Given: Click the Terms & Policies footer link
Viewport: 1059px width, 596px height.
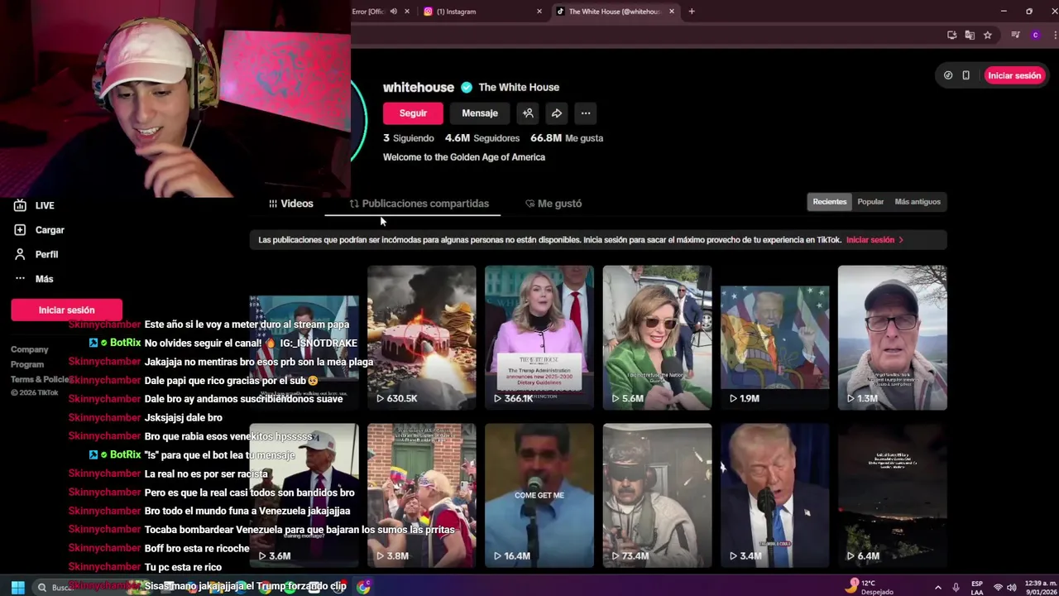Looking at the screenshot, I should pyautogui.click(x=40, y=379).
